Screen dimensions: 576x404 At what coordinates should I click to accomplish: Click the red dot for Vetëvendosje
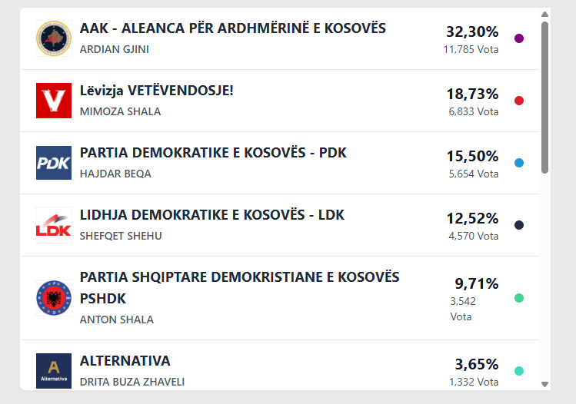point(519,101)
